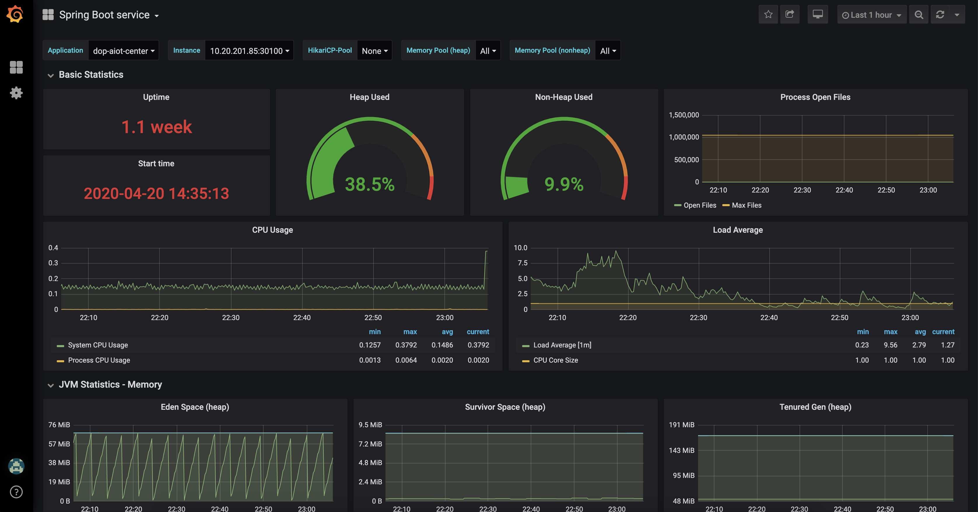Open Tenured Gen (heap) panel title menu

tap(815, 407)
